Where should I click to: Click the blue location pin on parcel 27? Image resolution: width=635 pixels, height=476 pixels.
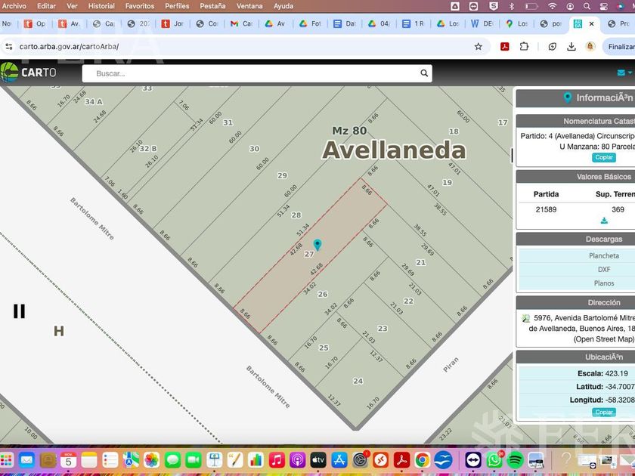tap(317, 245)
